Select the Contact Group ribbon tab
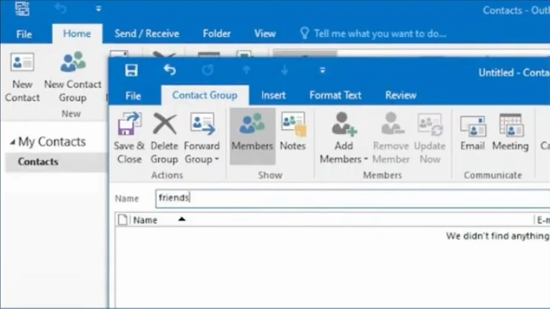Screen dimensions: 550x309 click(205, 96)
